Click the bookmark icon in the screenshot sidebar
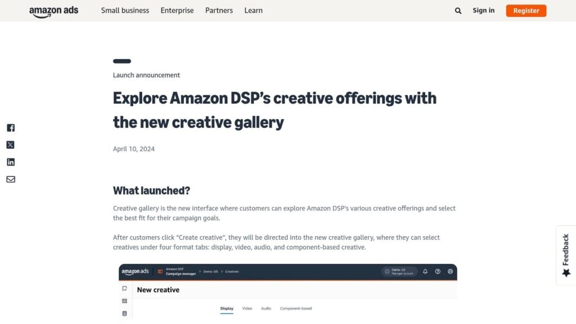Screen dimensions: 576x324 [x=124, y=287]
